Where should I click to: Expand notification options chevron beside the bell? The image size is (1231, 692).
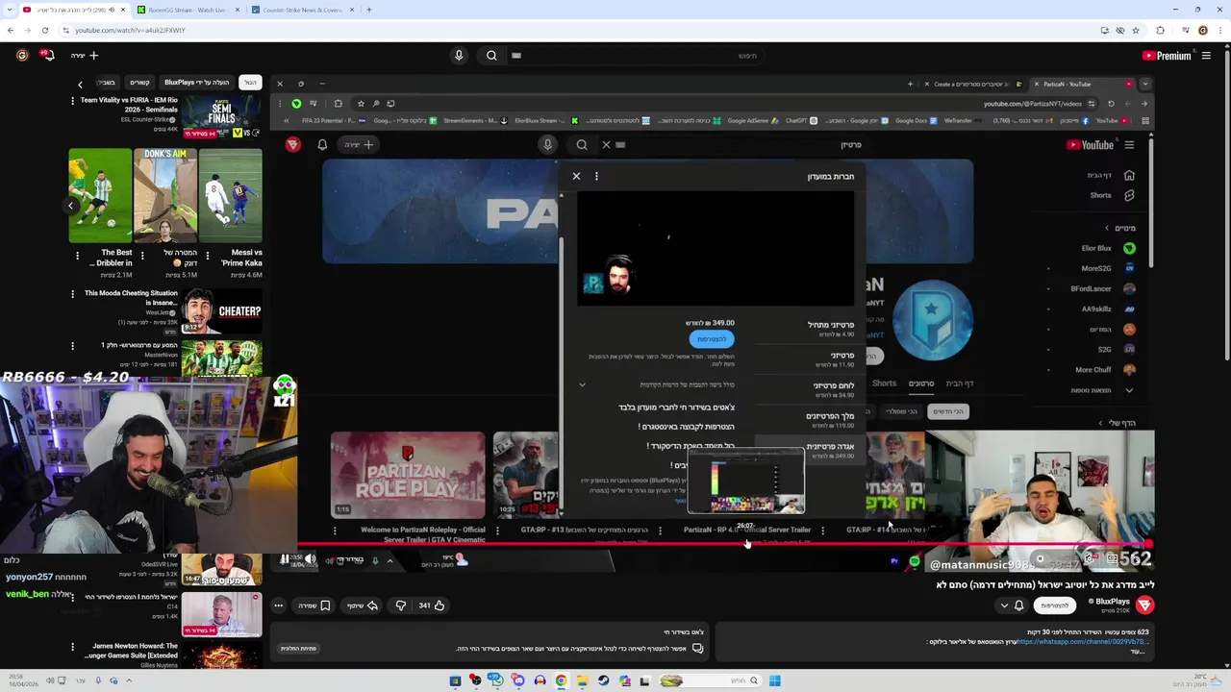coord(1004,605)
